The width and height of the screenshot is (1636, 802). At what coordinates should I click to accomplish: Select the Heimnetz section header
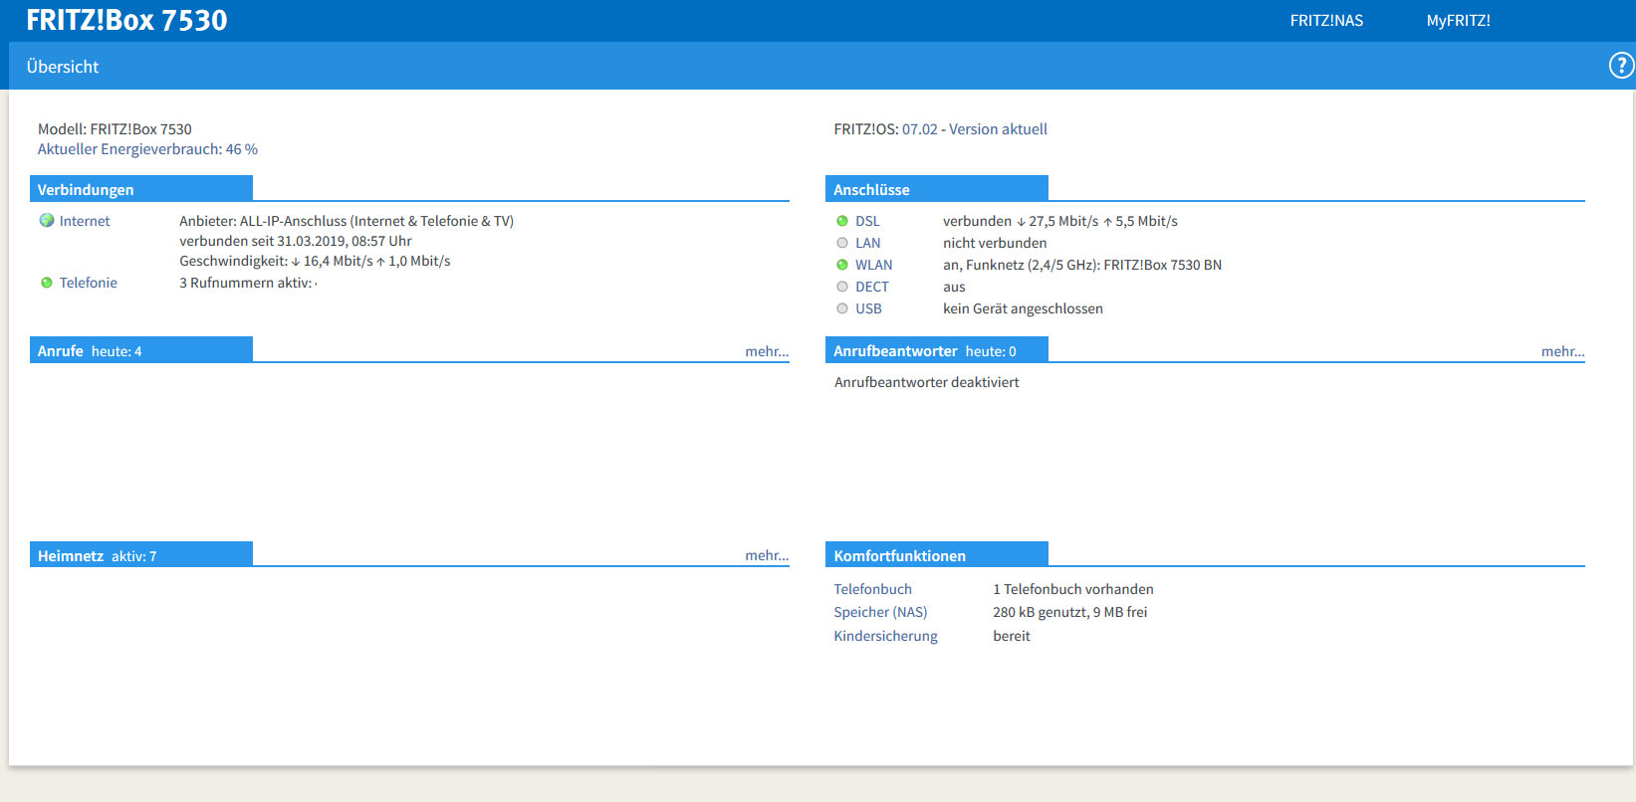pyautogui.click(x=141, y=555)
